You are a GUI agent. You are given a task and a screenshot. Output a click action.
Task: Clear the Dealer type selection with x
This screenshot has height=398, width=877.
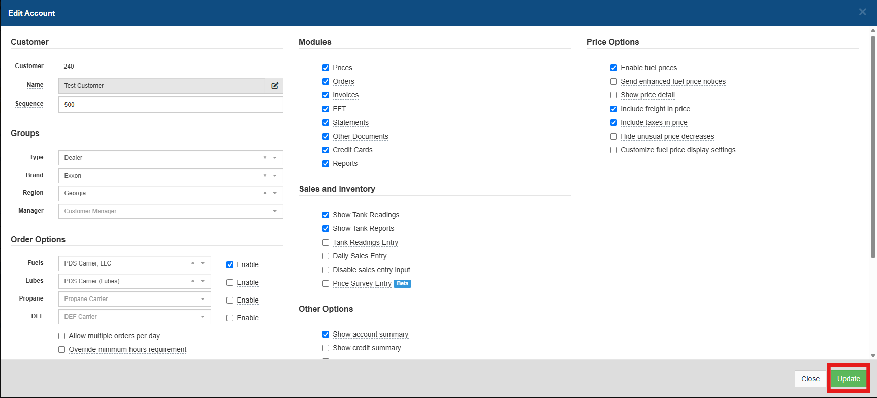pyautogui.click(x=265, y=158)
